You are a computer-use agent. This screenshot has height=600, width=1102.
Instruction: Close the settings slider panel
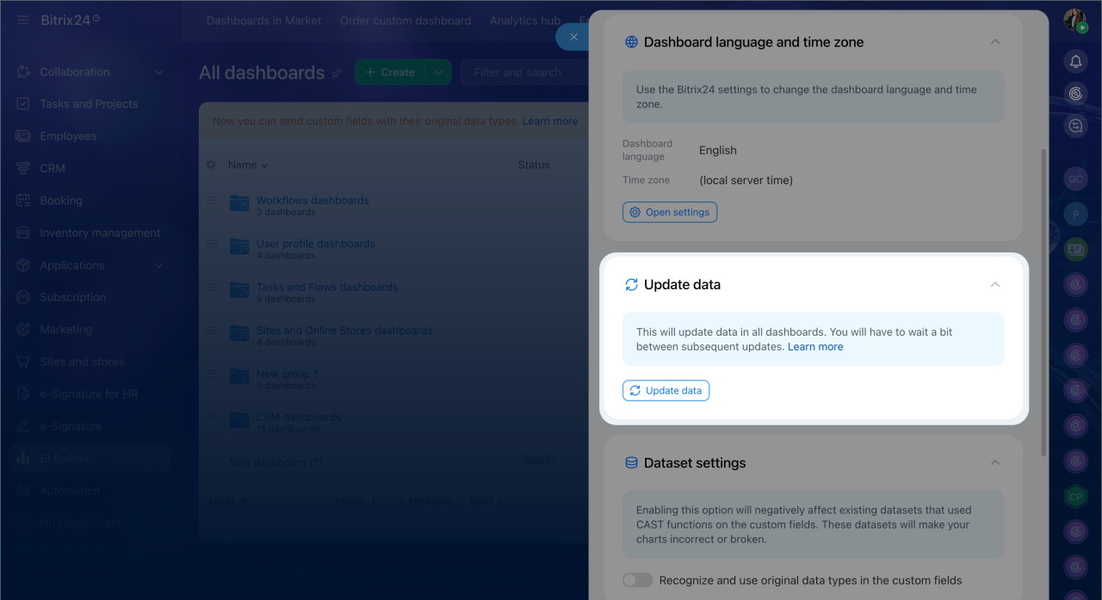tap(573, 36)
